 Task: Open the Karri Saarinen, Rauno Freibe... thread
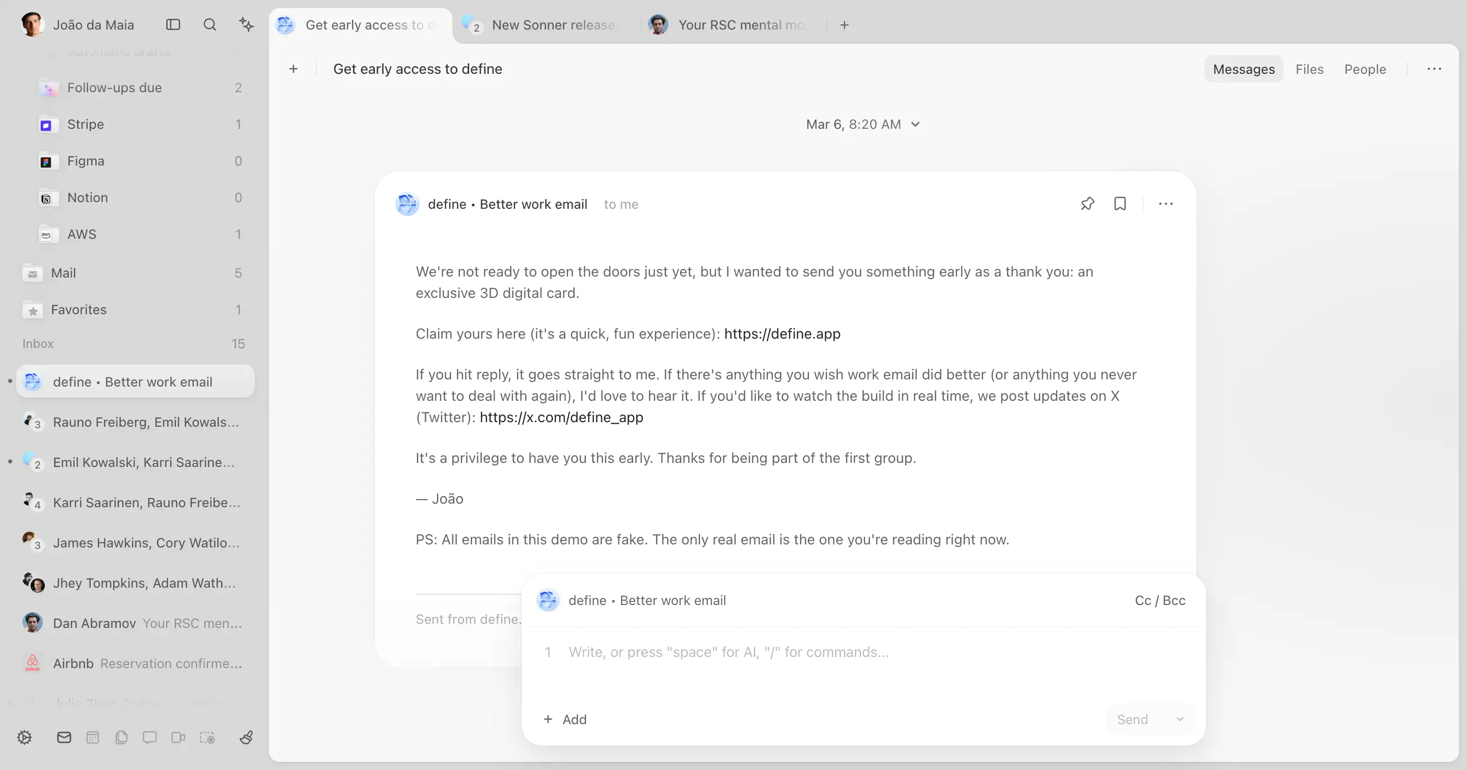135,502
